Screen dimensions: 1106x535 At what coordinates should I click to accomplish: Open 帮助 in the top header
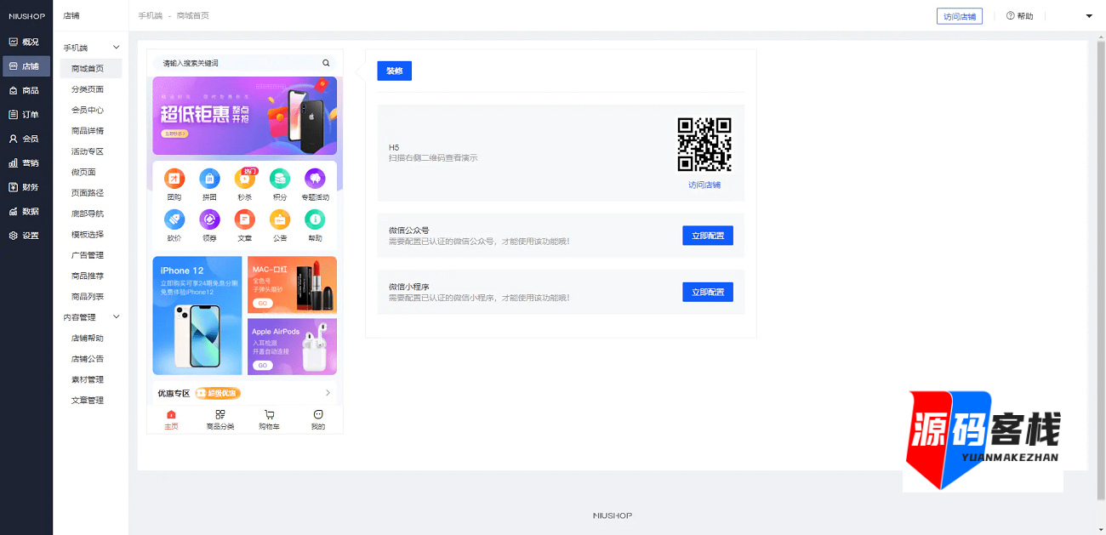coord(1020,16)
